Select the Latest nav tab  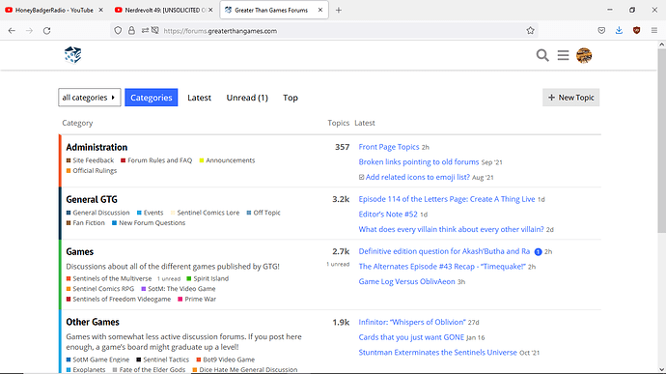coord(199,98)
